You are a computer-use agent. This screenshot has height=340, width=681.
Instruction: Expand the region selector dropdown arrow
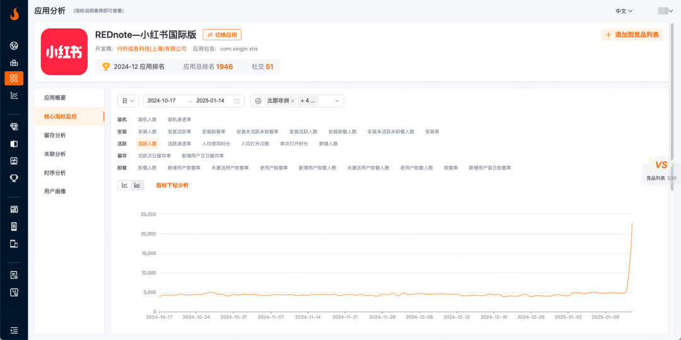tap(337, 101)
